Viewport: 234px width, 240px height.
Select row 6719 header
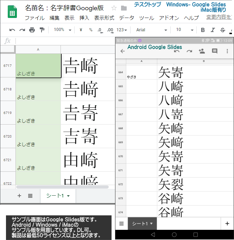(x=8, y=113)
